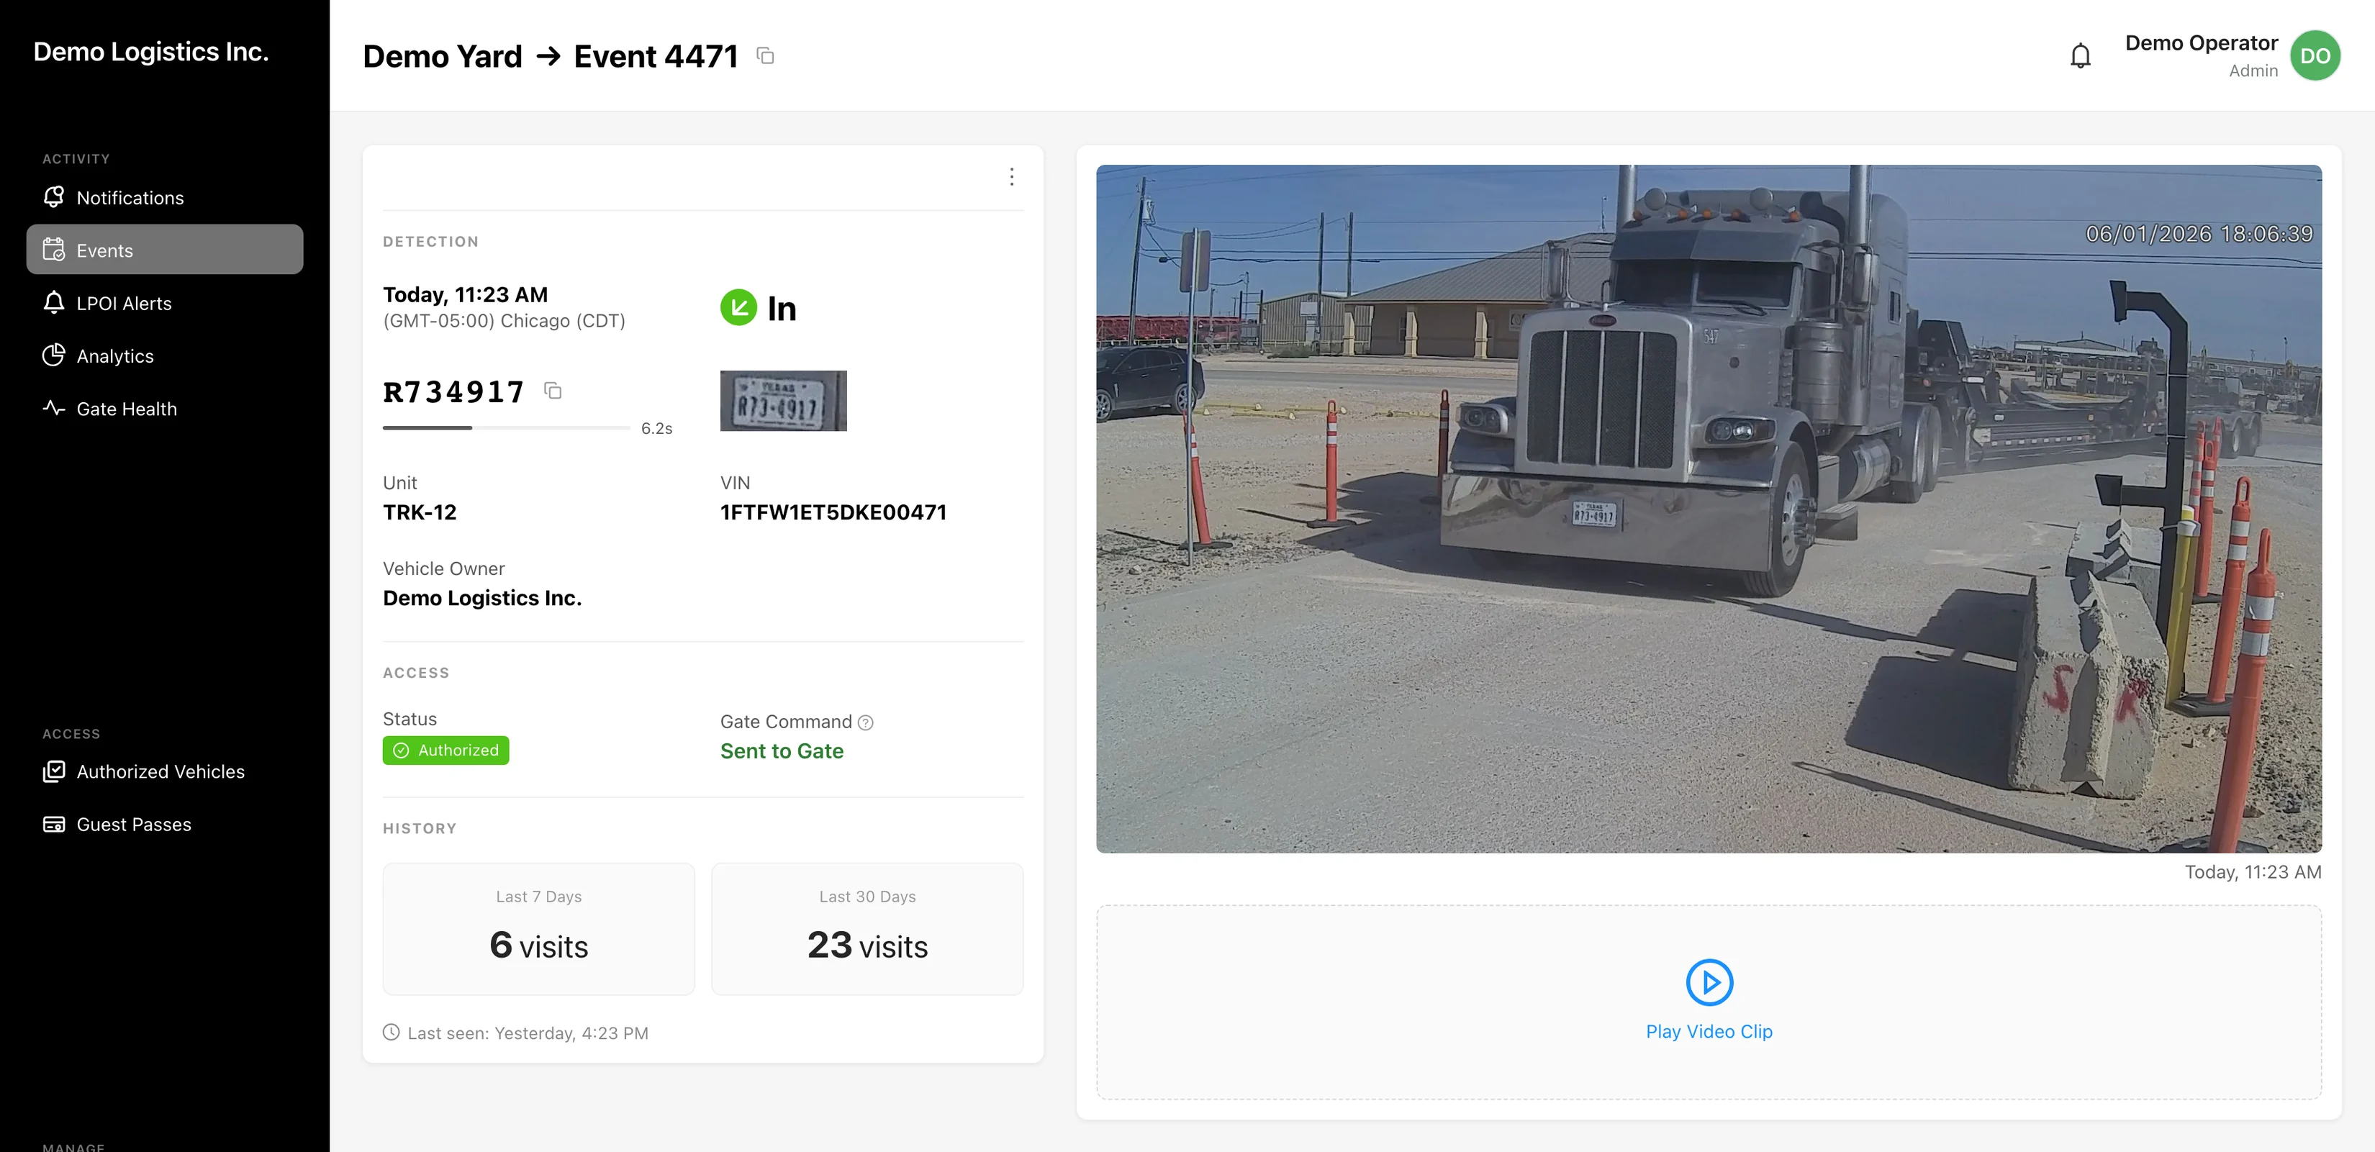
Task: Copy the Event 4471 title link
Action: [x=765, y=56]
